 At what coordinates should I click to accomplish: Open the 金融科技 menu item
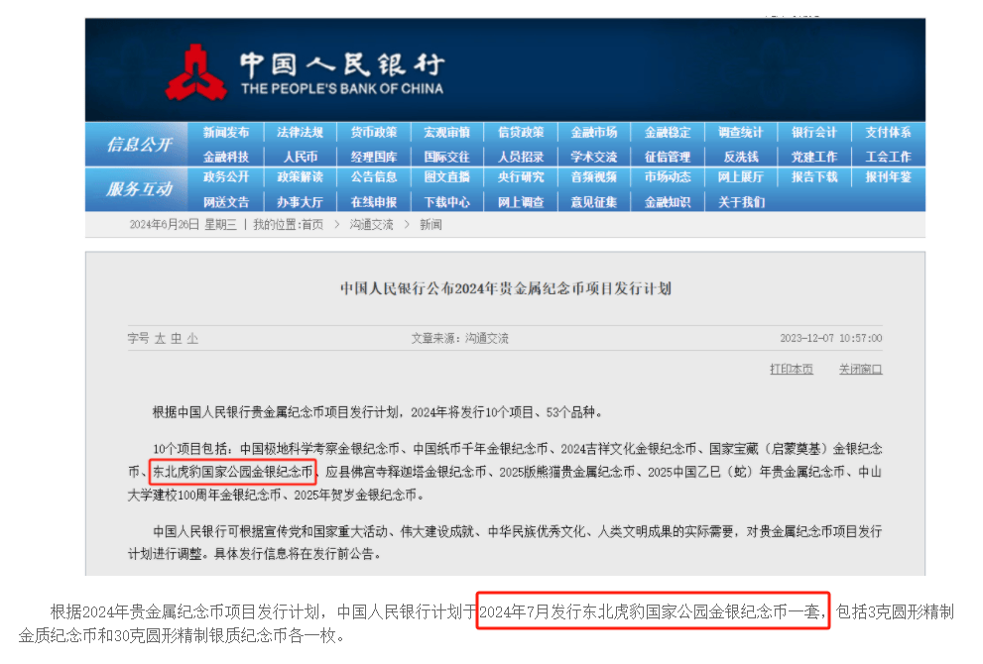tap(226, 157)
